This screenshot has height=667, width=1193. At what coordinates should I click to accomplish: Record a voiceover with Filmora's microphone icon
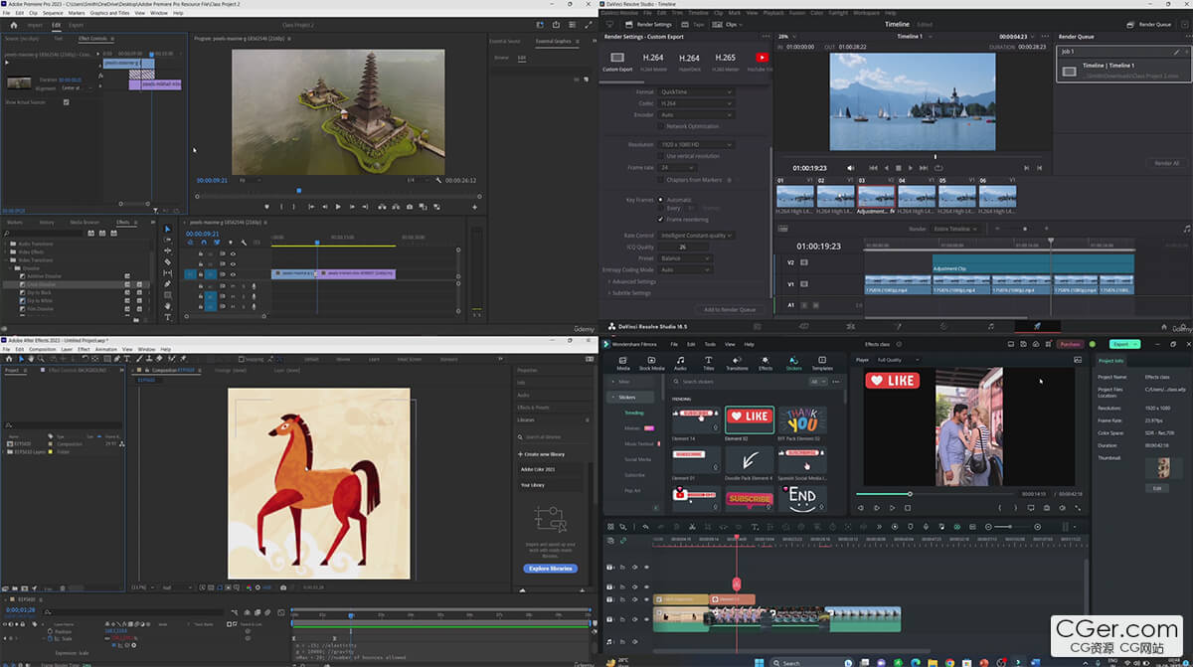pos(926,526)
